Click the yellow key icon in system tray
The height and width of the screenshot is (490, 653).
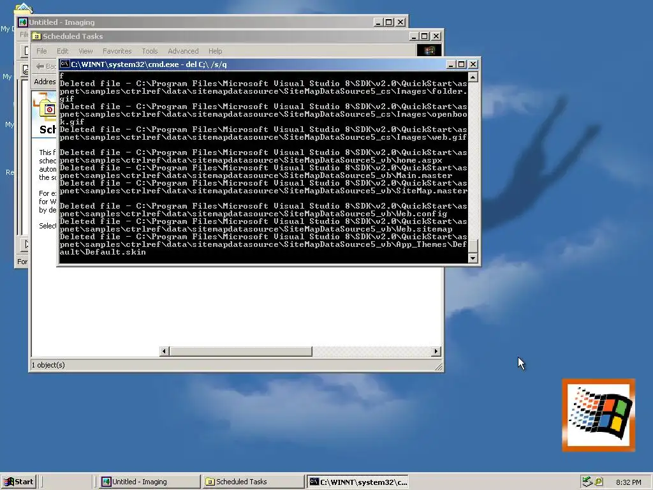pyautogui.click(x=599, y=482)
